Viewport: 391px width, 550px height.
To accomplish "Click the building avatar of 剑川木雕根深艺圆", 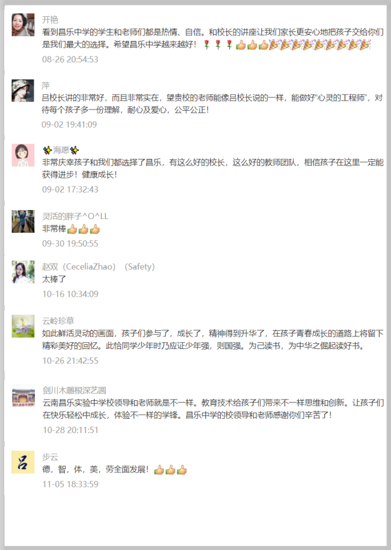I will click(x=23, y=396).
